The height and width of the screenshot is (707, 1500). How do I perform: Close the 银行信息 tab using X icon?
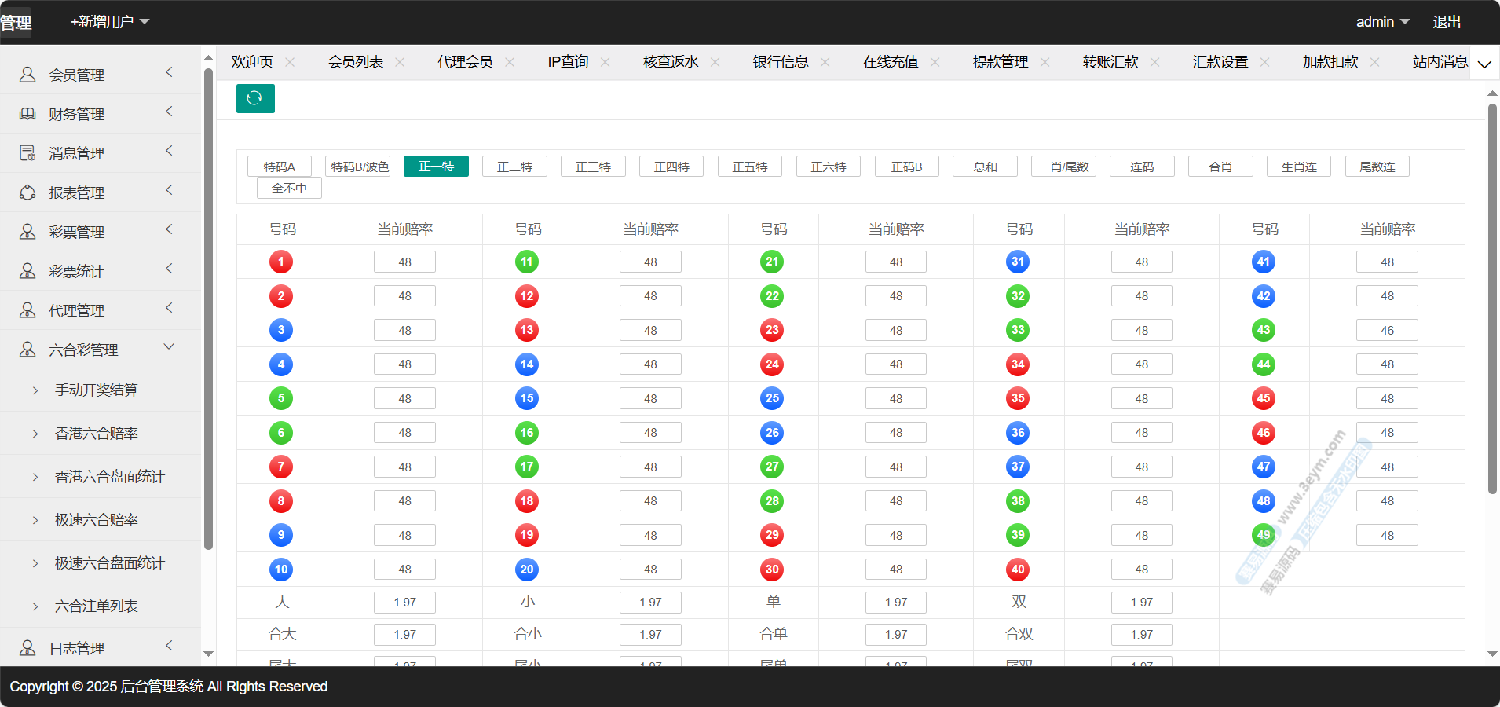click(x=825, y=62)
